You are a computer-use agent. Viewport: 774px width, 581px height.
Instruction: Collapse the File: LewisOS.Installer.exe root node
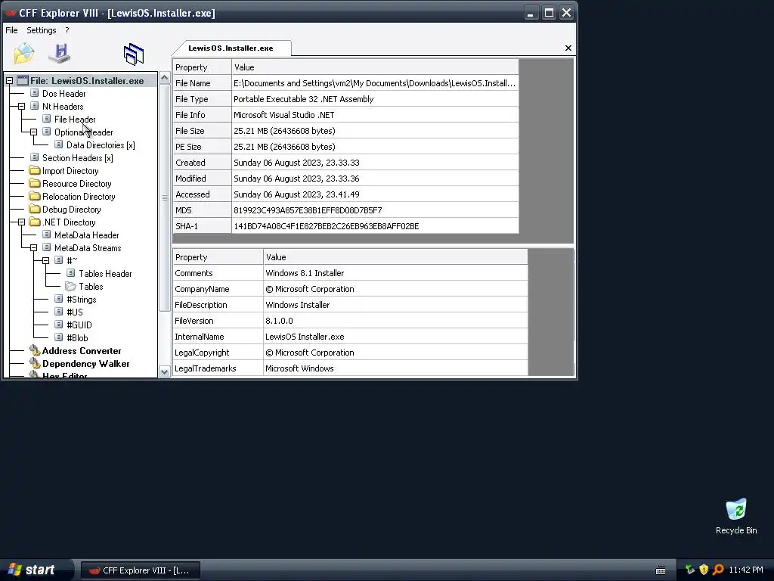pos(9,80)
